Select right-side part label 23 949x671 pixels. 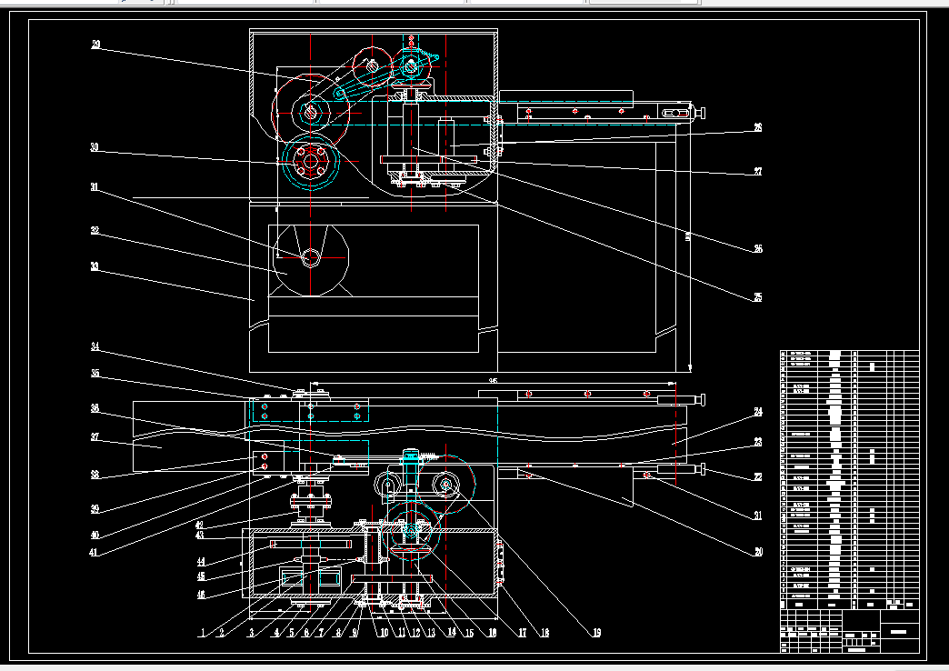pyautogui.click(x=758, y=443)
